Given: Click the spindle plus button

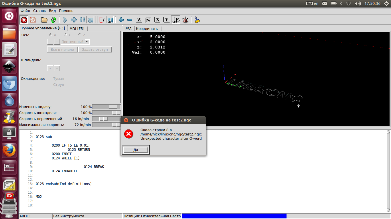Looking at the screenshot, I should pyautogui.click(x=57, y=68).
